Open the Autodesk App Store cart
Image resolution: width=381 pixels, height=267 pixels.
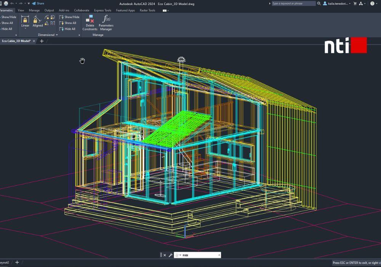355,3
